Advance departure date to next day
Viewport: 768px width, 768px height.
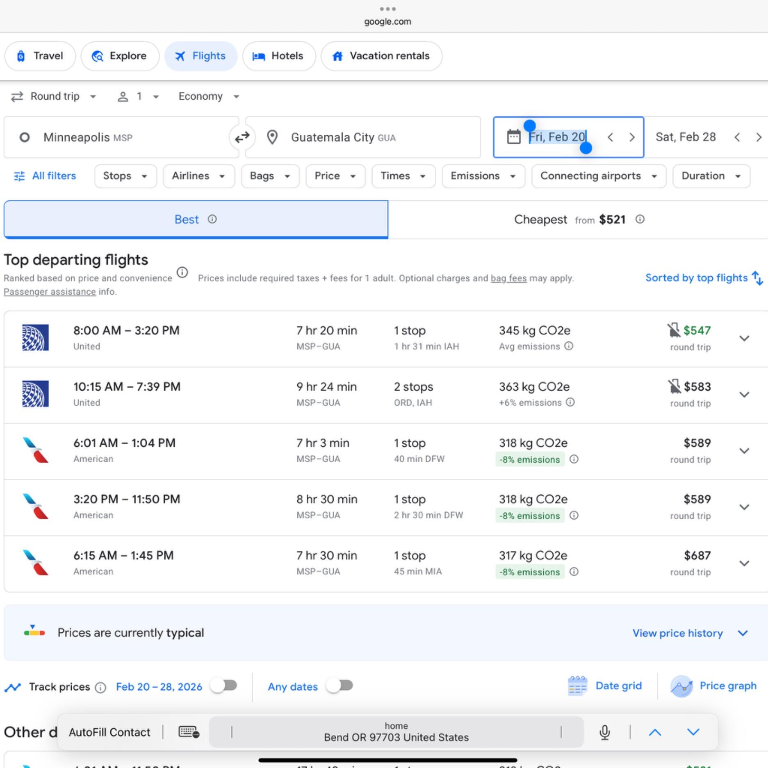(632, 137)
